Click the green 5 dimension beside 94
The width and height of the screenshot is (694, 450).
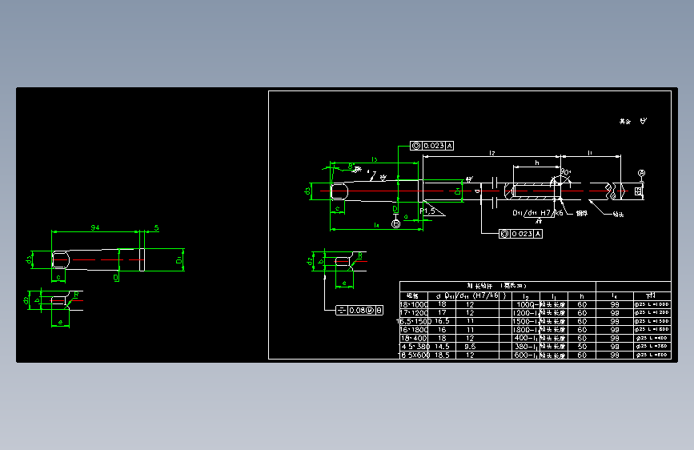point(156,227)
